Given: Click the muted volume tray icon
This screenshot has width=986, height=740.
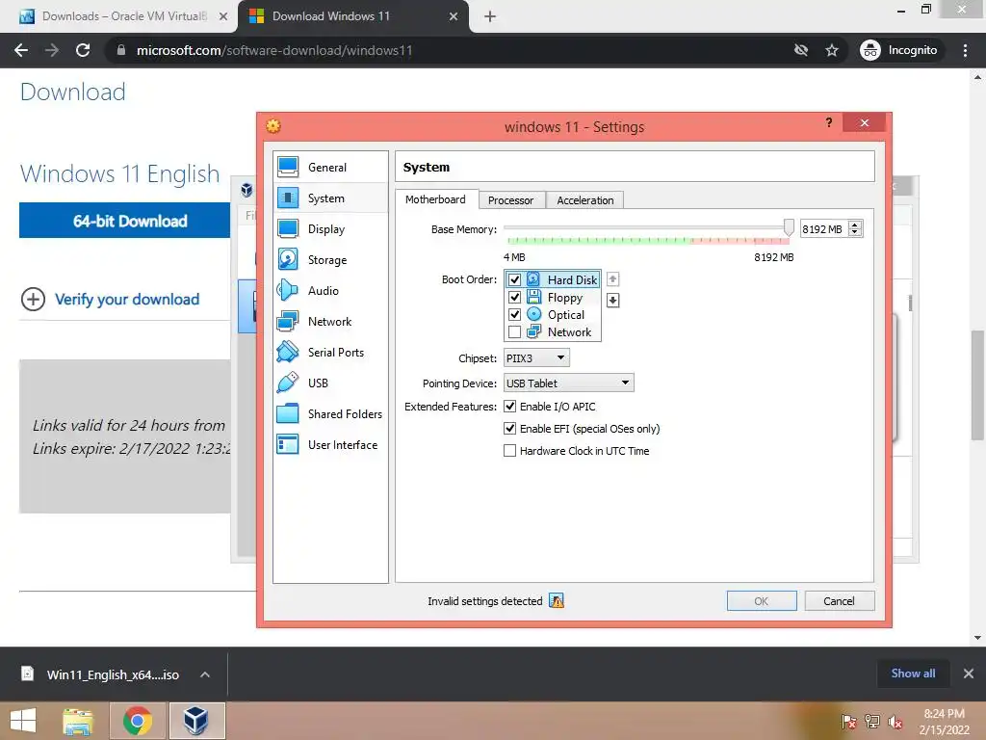Looking at the screenshot, I should click(x=895, y=722).
